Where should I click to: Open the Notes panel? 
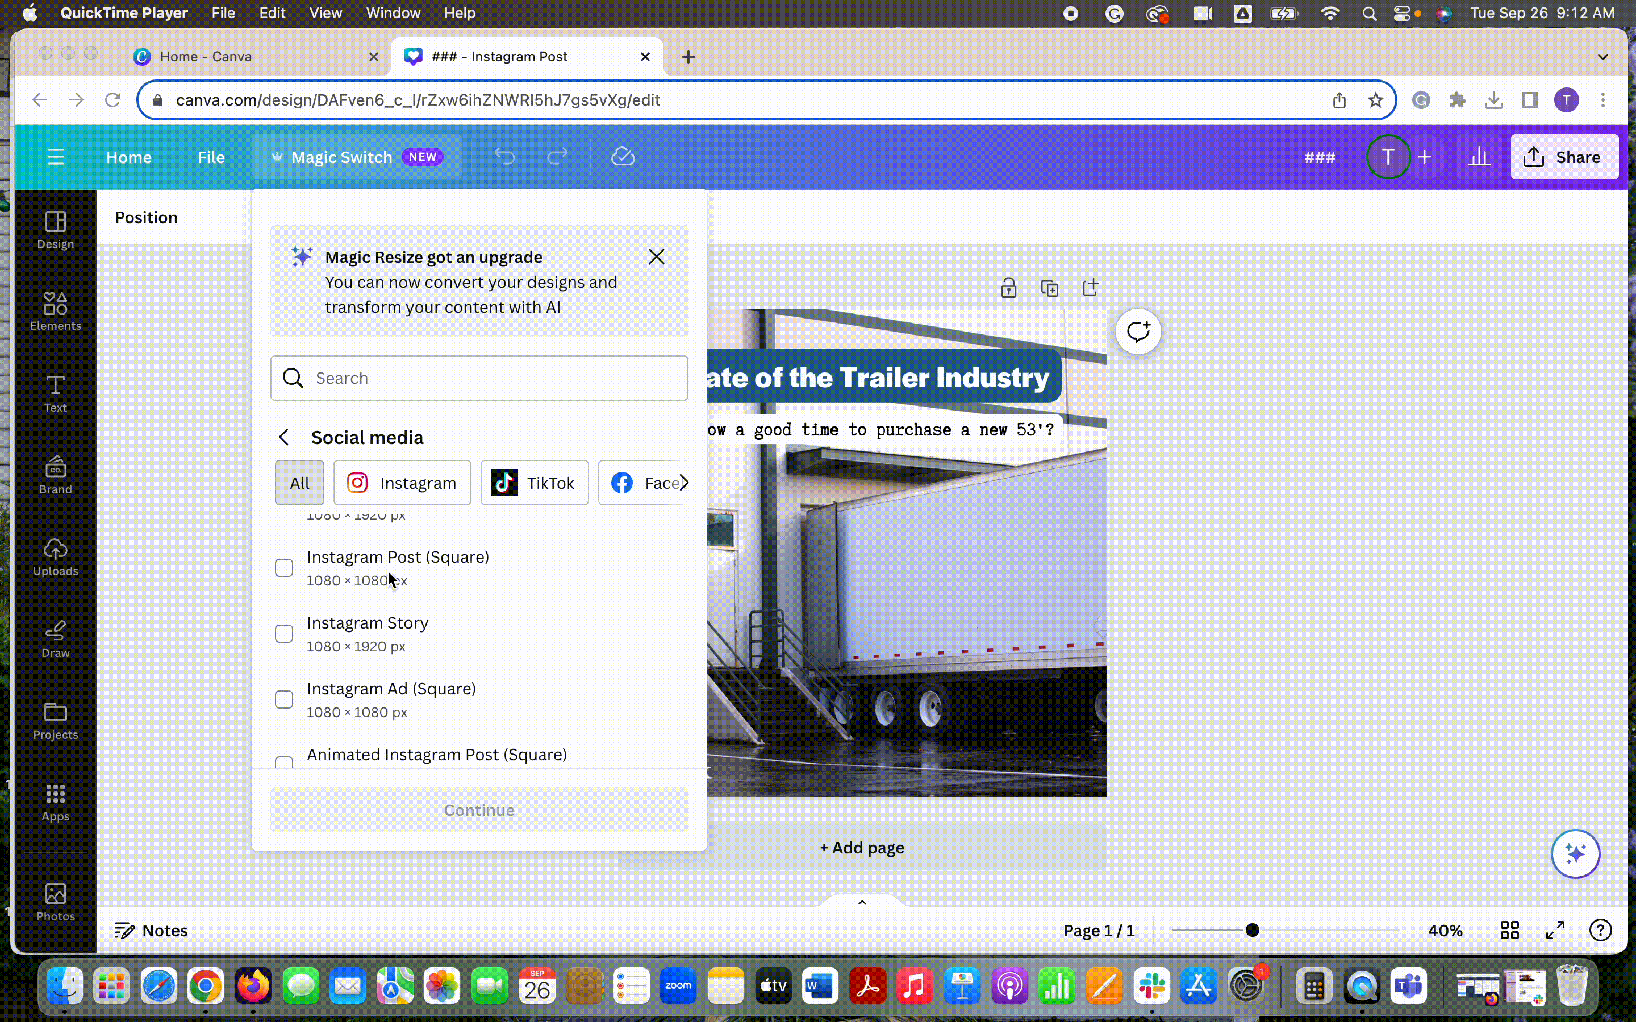152,931
